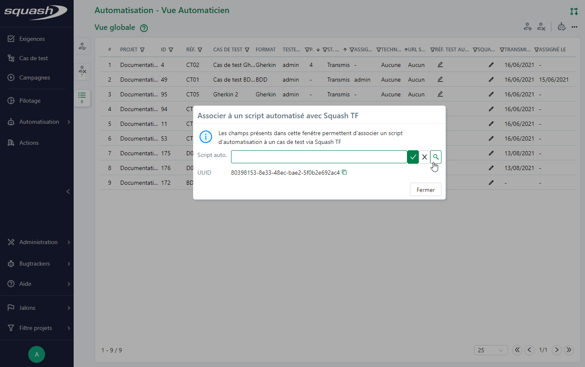Expand the Administration section

[38, 242]
